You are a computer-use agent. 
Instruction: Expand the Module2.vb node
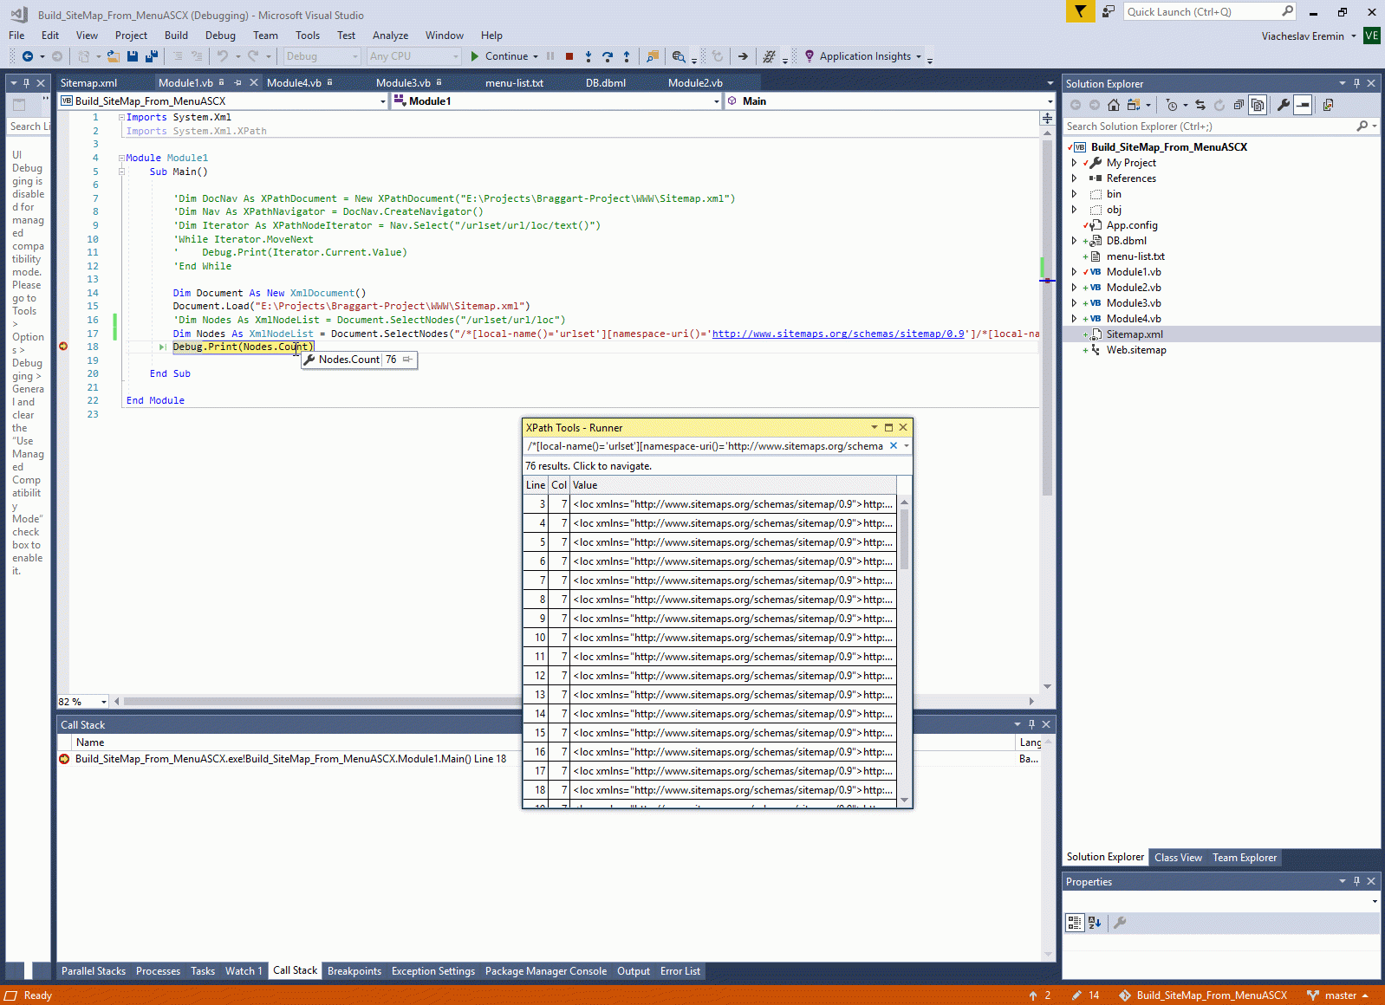pyautogui.click(x=1075, y=288)
